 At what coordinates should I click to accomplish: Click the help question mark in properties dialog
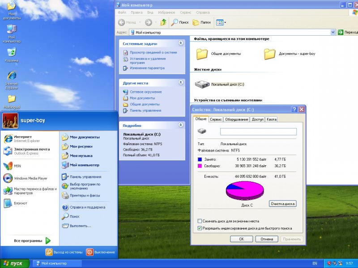point(294,109)
